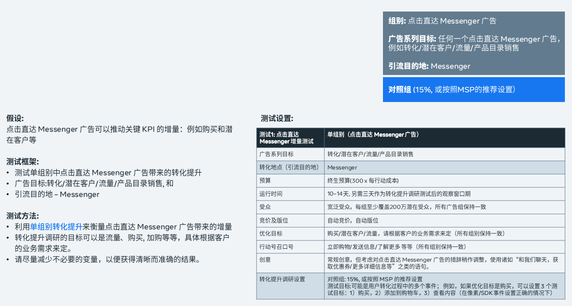Select the 终生预算(300 x 每行动成本) cell

point(445,180)
